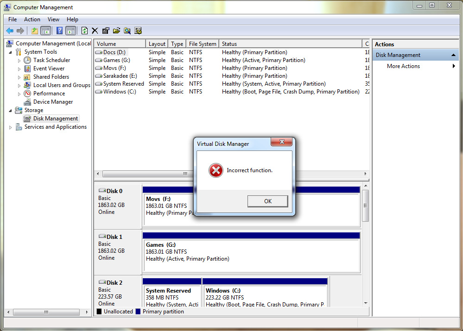The width and height of the screenshot is (463, 331).
Task: Click Disk 0 drive icon
Action: click(x=102, y=191)
